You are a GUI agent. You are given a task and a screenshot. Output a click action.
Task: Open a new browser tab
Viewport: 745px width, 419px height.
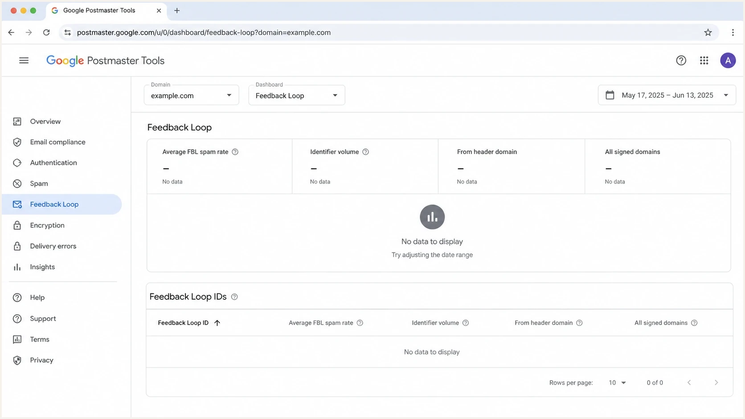(x=177, y=11)
